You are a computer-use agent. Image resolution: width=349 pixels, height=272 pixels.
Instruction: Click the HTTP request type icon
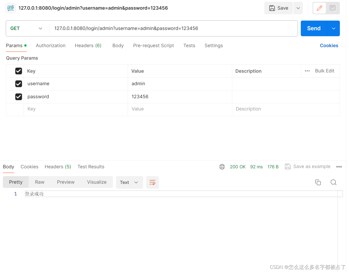pos(10,8)
